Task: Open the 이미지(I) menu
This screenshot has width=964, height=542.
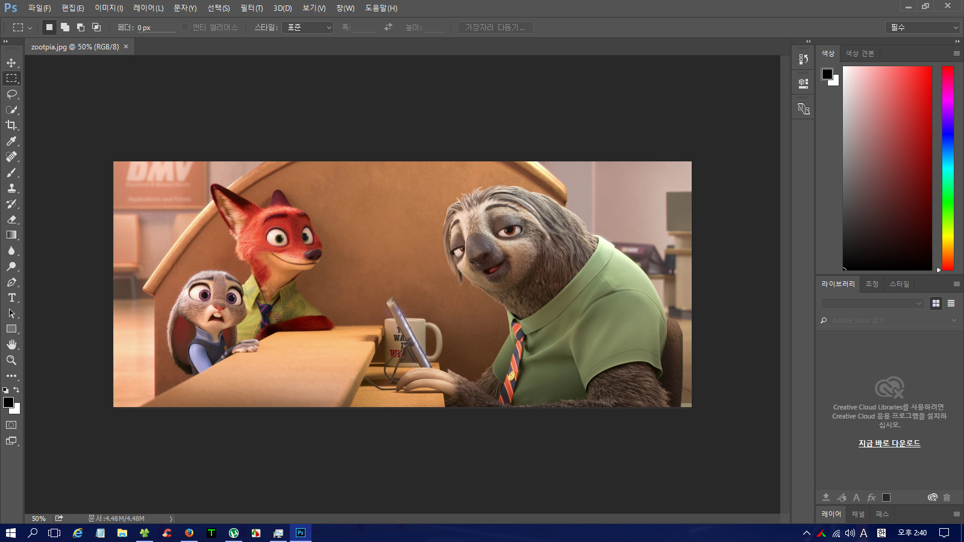Action: coord(109,8)
